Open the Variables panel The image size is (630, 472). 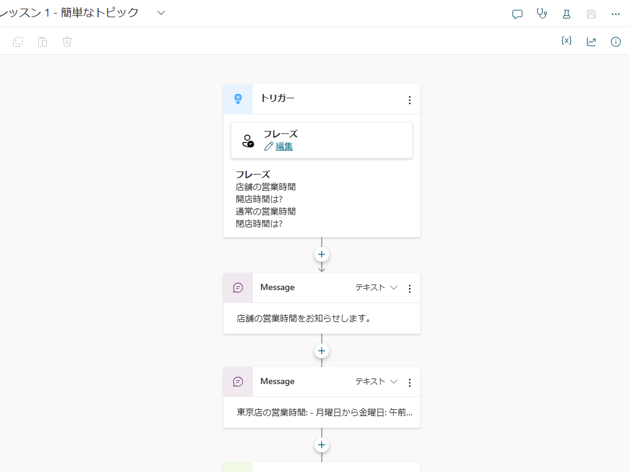566,41
